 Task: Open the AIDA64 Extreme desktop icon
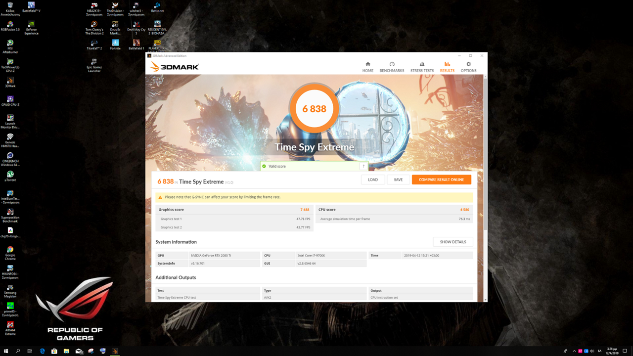point(10,328)
